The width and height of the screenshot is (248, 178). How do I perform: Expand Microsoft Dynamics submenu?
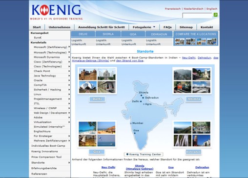69,57
